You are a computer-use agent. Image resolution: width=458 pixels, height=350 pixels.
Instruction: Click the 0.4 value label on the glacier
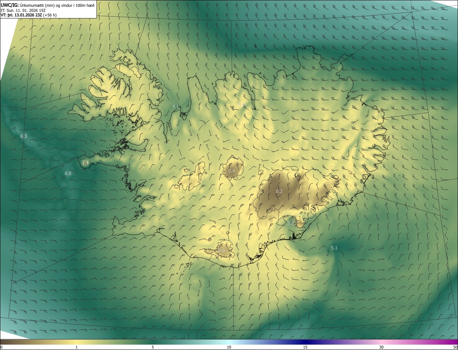click(x=232, y=171)
